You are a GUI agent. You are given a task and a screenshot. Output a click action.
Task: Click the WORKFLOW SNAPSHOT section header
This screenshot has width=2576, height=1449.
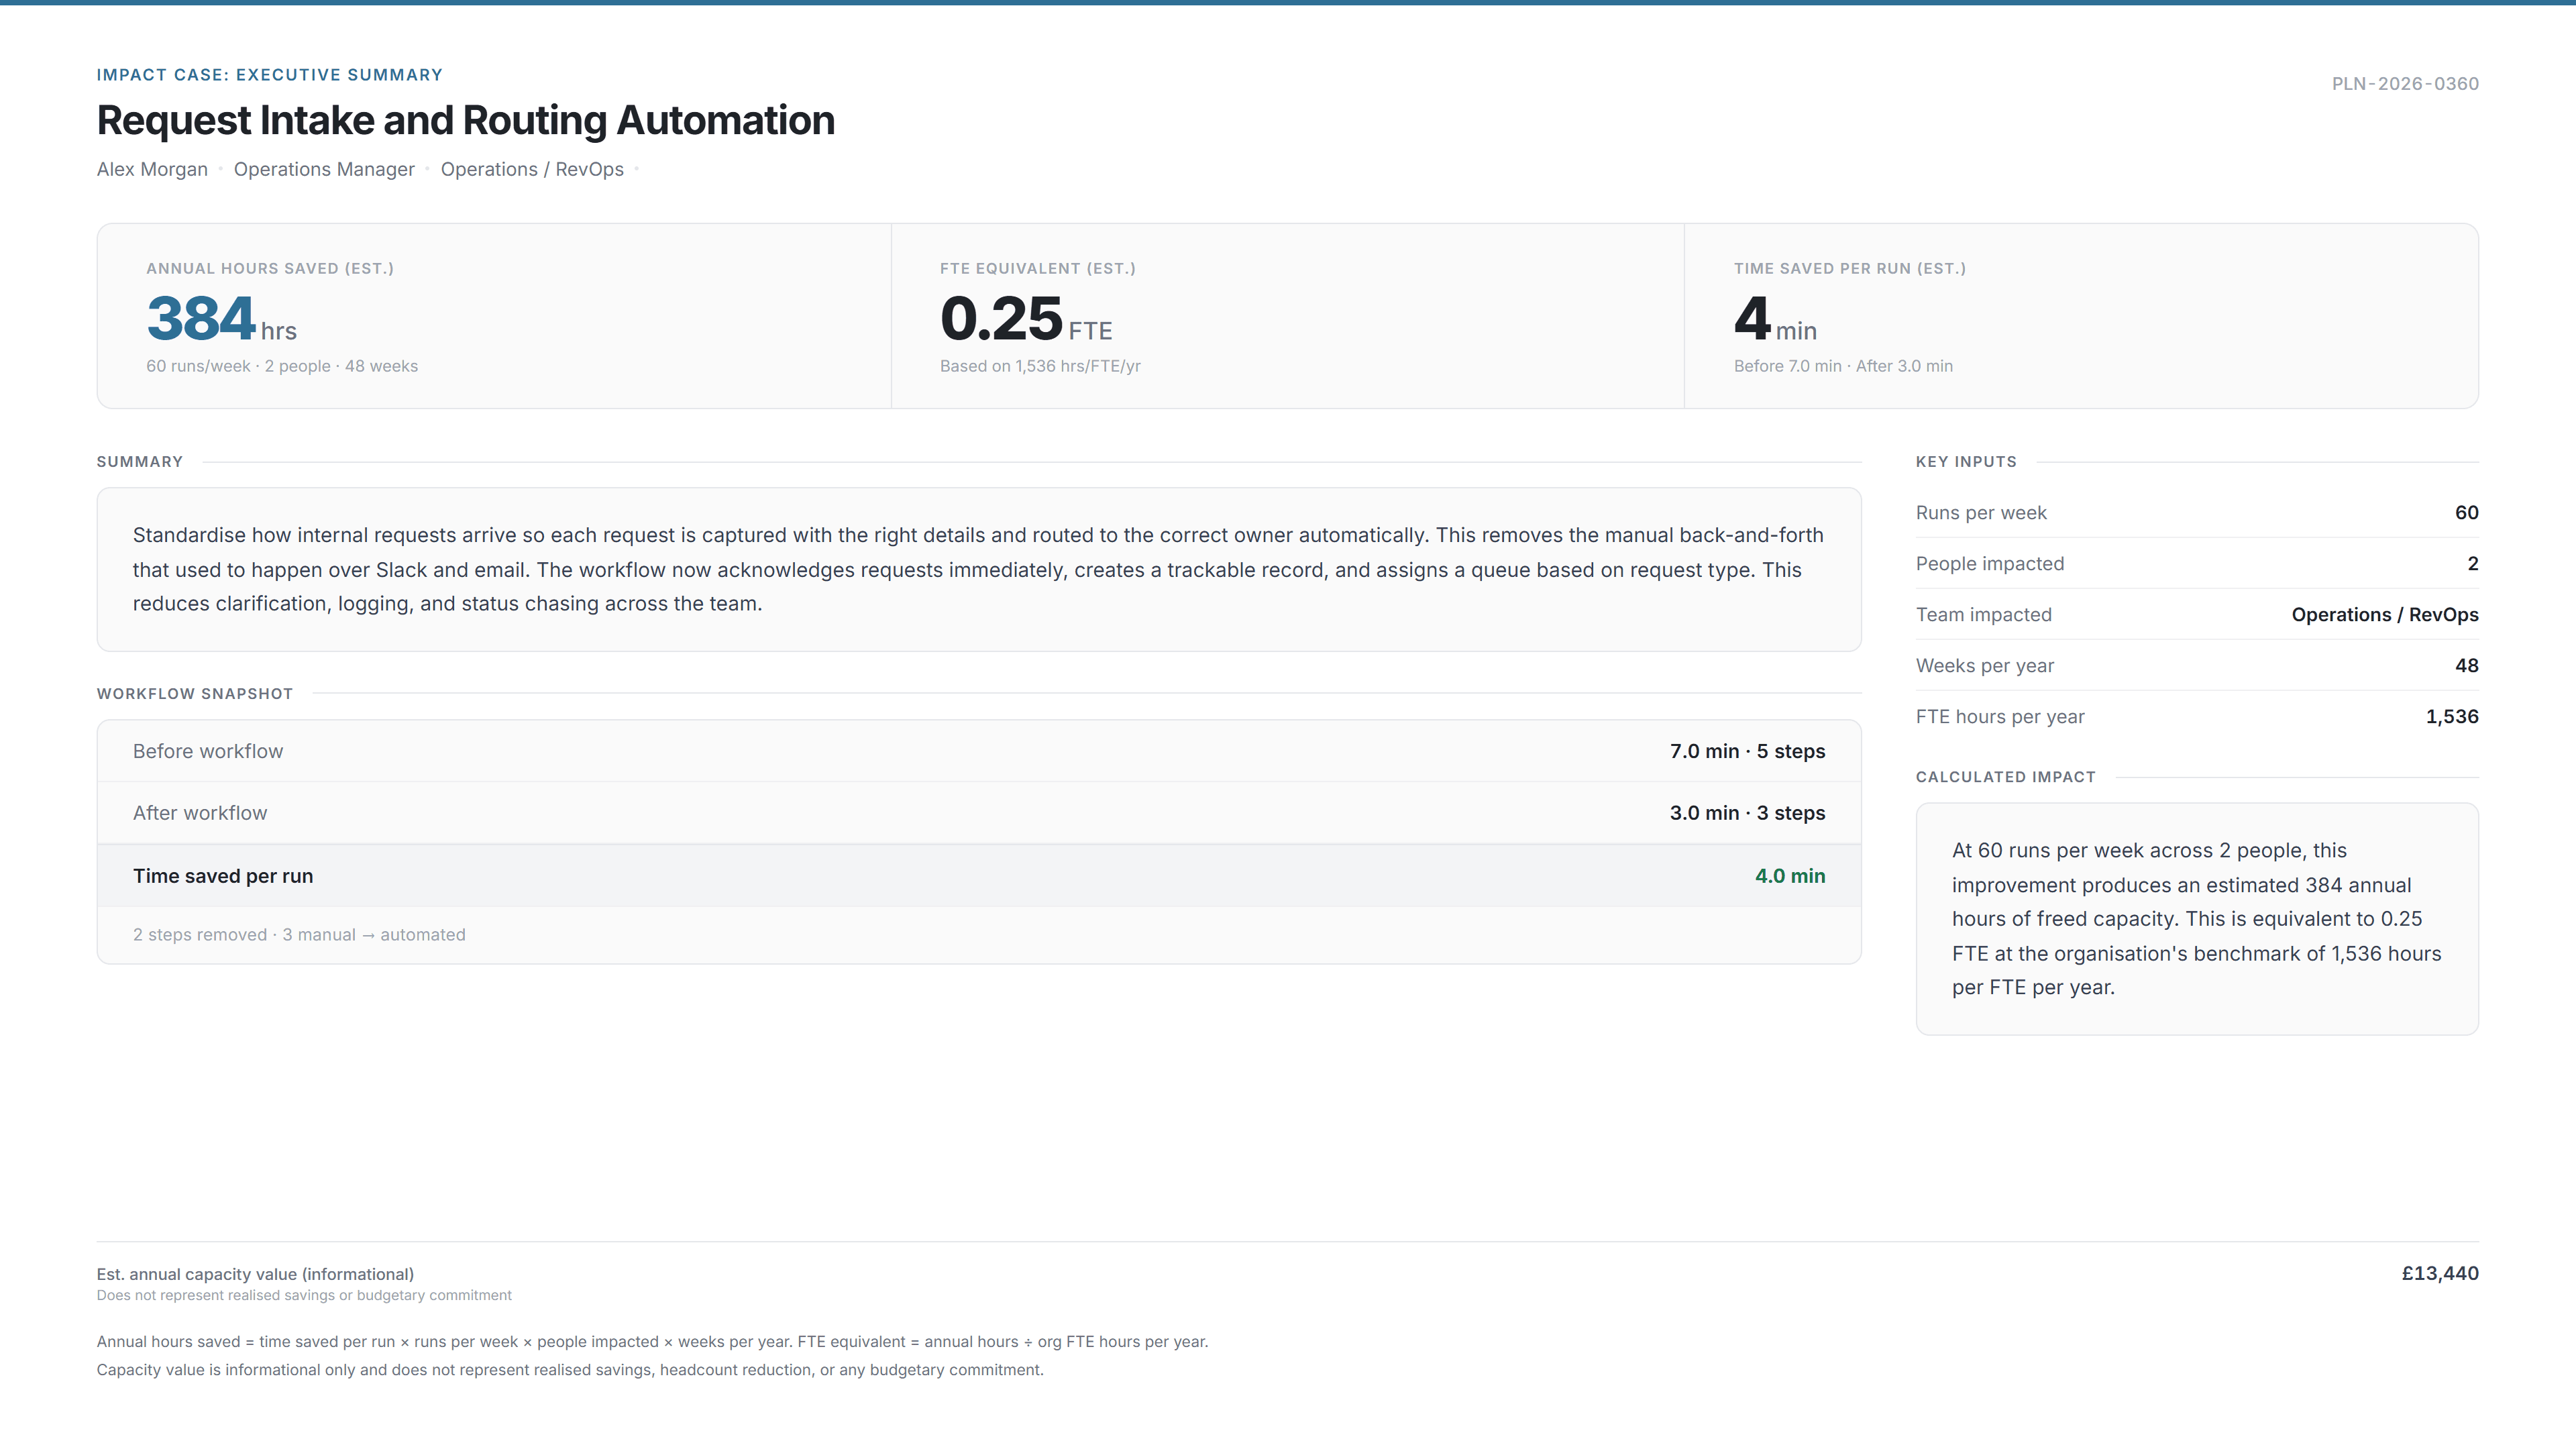(x=194, y=693)
